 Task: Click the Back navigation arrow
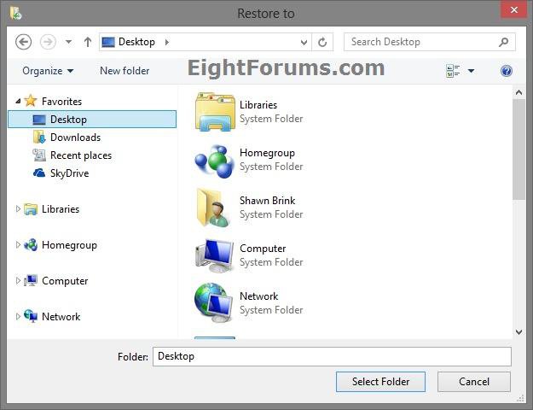pos(24,42)
